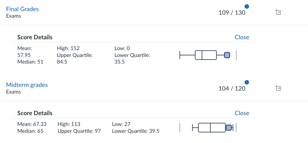Open the Midterm grades assignment link
This screenshot has height=143, width=308.
pyautogui.click(x=27, y=85)
